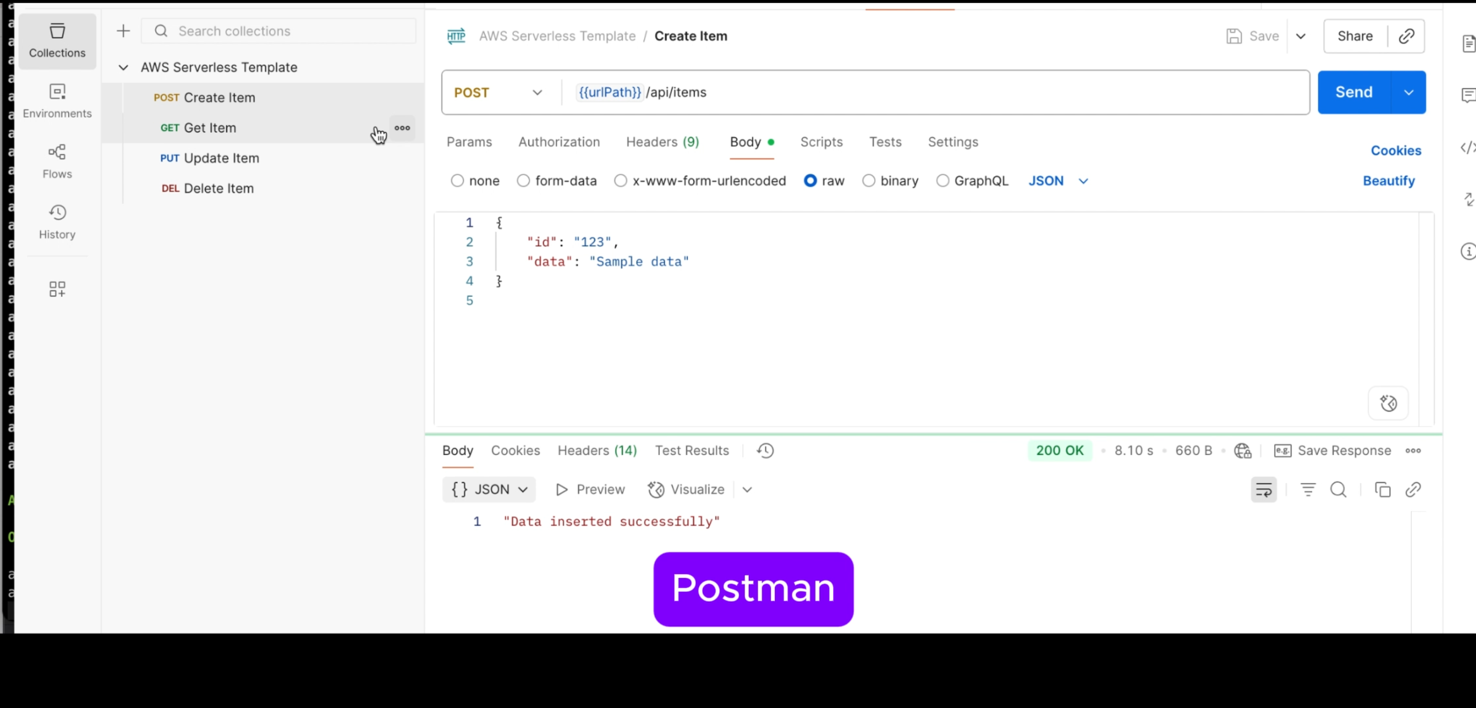
Task: Select the raw body type radio
Action: click(809, 181)
